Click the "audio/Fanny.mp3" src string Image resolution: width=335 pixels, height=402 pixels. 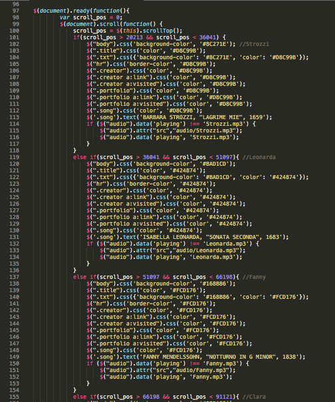tap(195, 370)
